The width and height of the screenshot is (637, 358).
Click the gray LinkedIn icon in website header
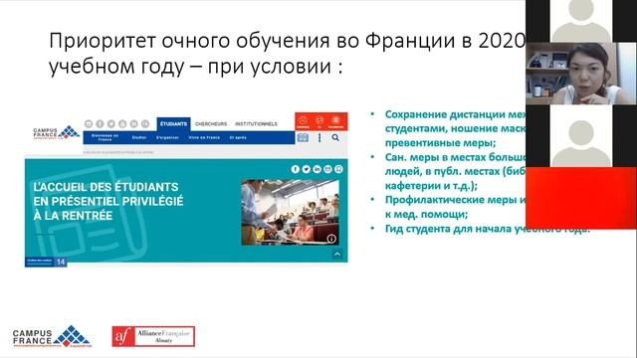pos(133,123)
